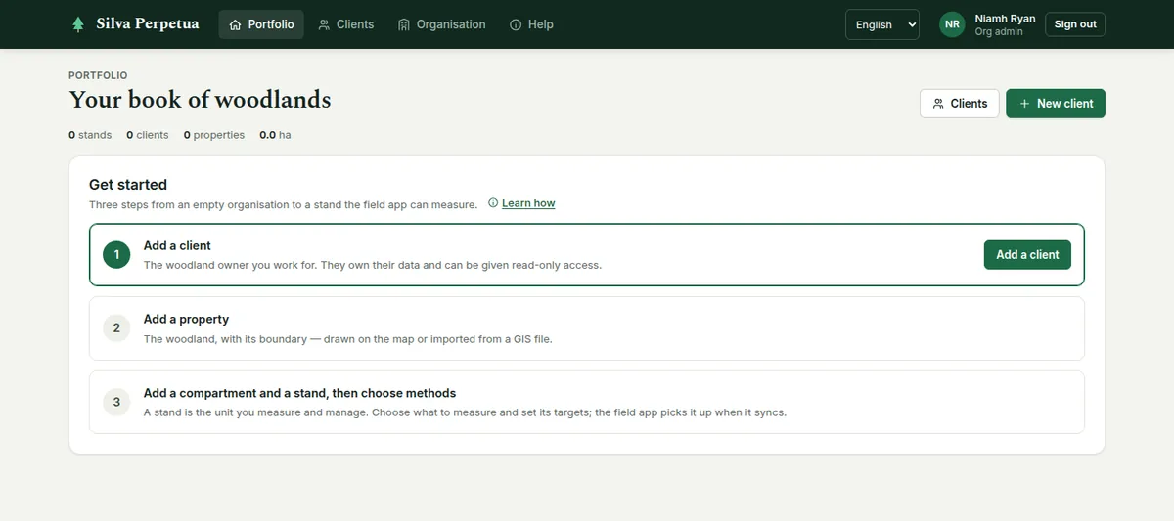
Task: Click the people icon in the Clients button
Action: (x=938, y=104)
